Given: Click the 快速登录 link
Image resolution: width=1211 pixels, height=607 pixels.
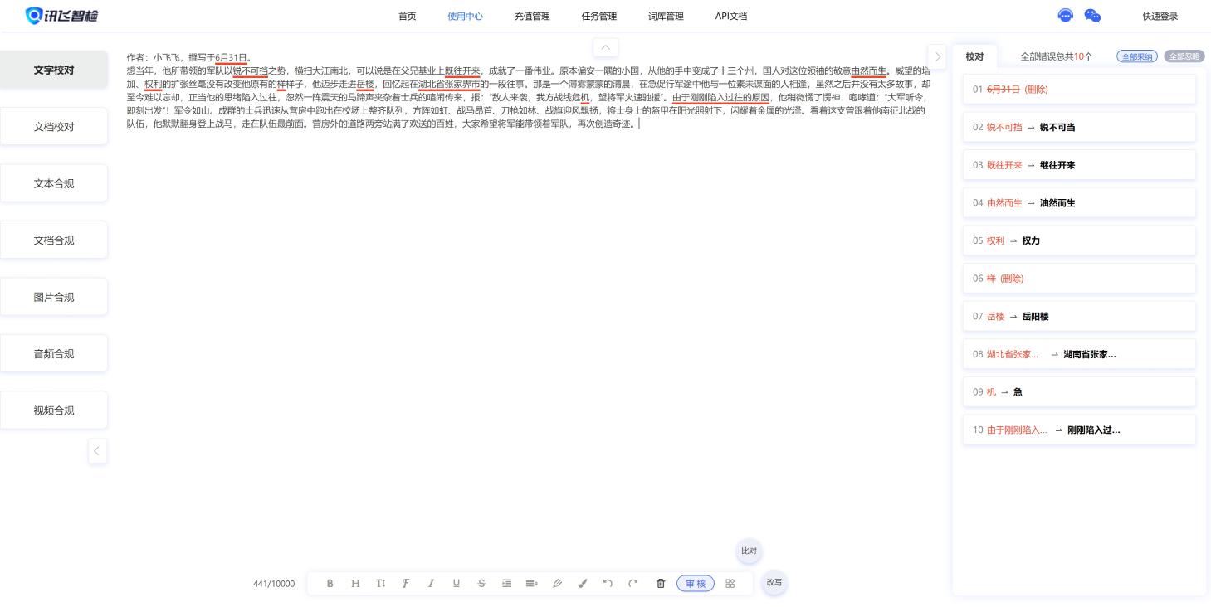Looking at the screenshot, I should click(1160, 17).
